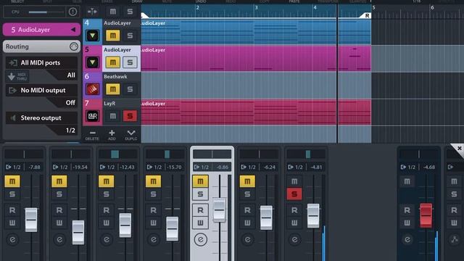Unmute the Beathawk track
464x261 pixels.
(113, 89)
